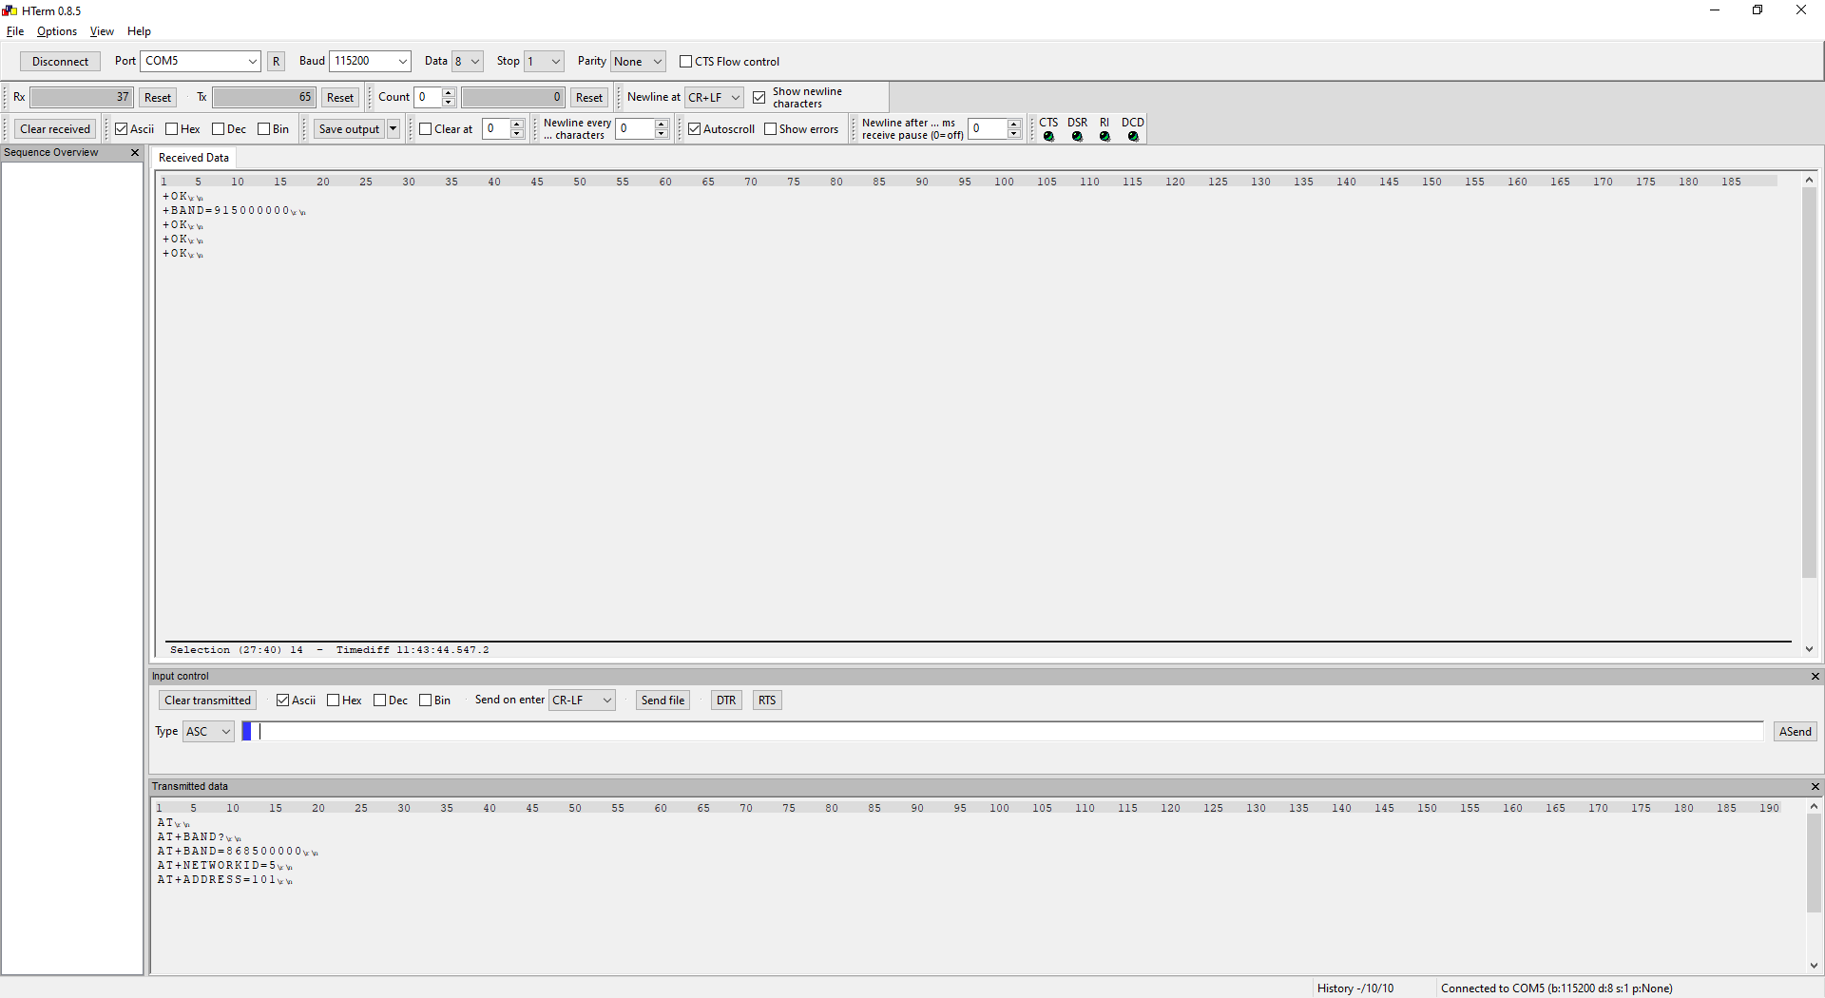
Task: Open the Send on enter dropdown
Action: (605, 700)
